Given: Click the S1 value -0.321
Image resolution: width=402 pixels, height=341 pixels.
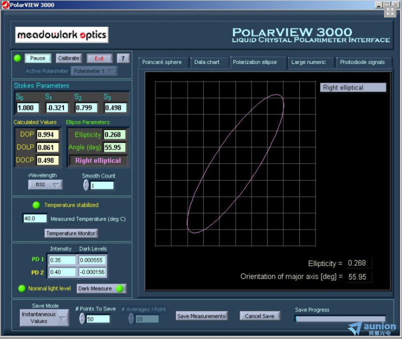Looking at the screenshot, I should point(57,108).
